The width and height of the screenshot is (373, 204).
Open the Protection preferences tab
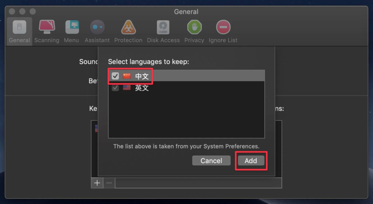point(128,32)
